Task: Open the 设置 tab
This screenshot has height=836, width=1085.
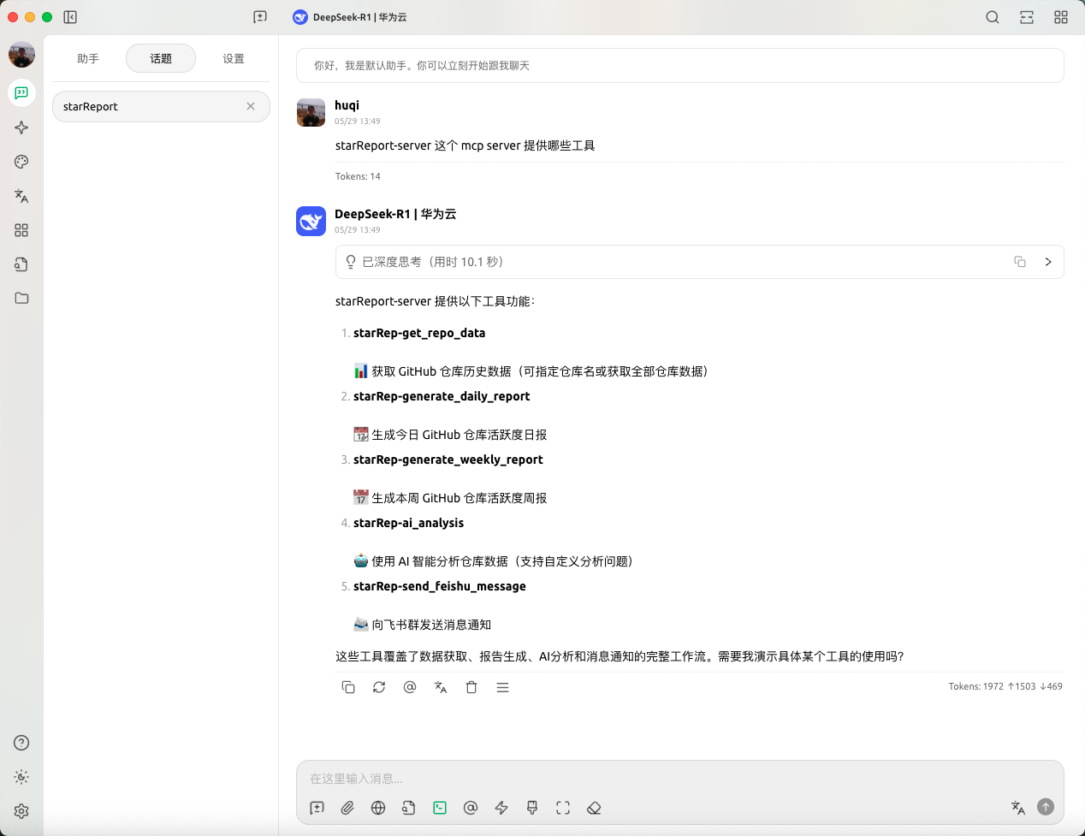Action: pos(233,58)
